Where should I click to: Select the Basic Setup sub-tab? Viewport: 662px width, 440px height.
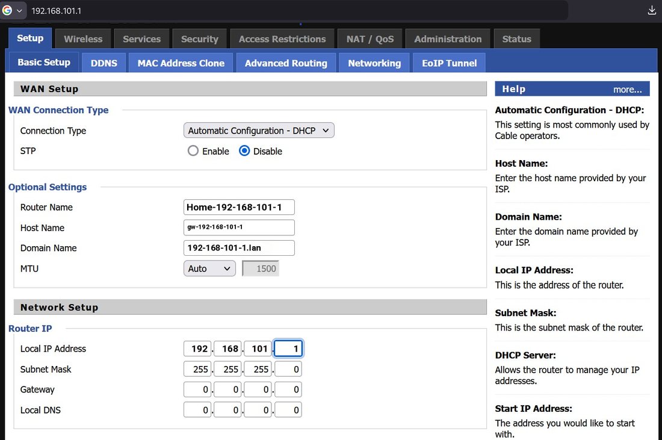[x=43, y=63]
